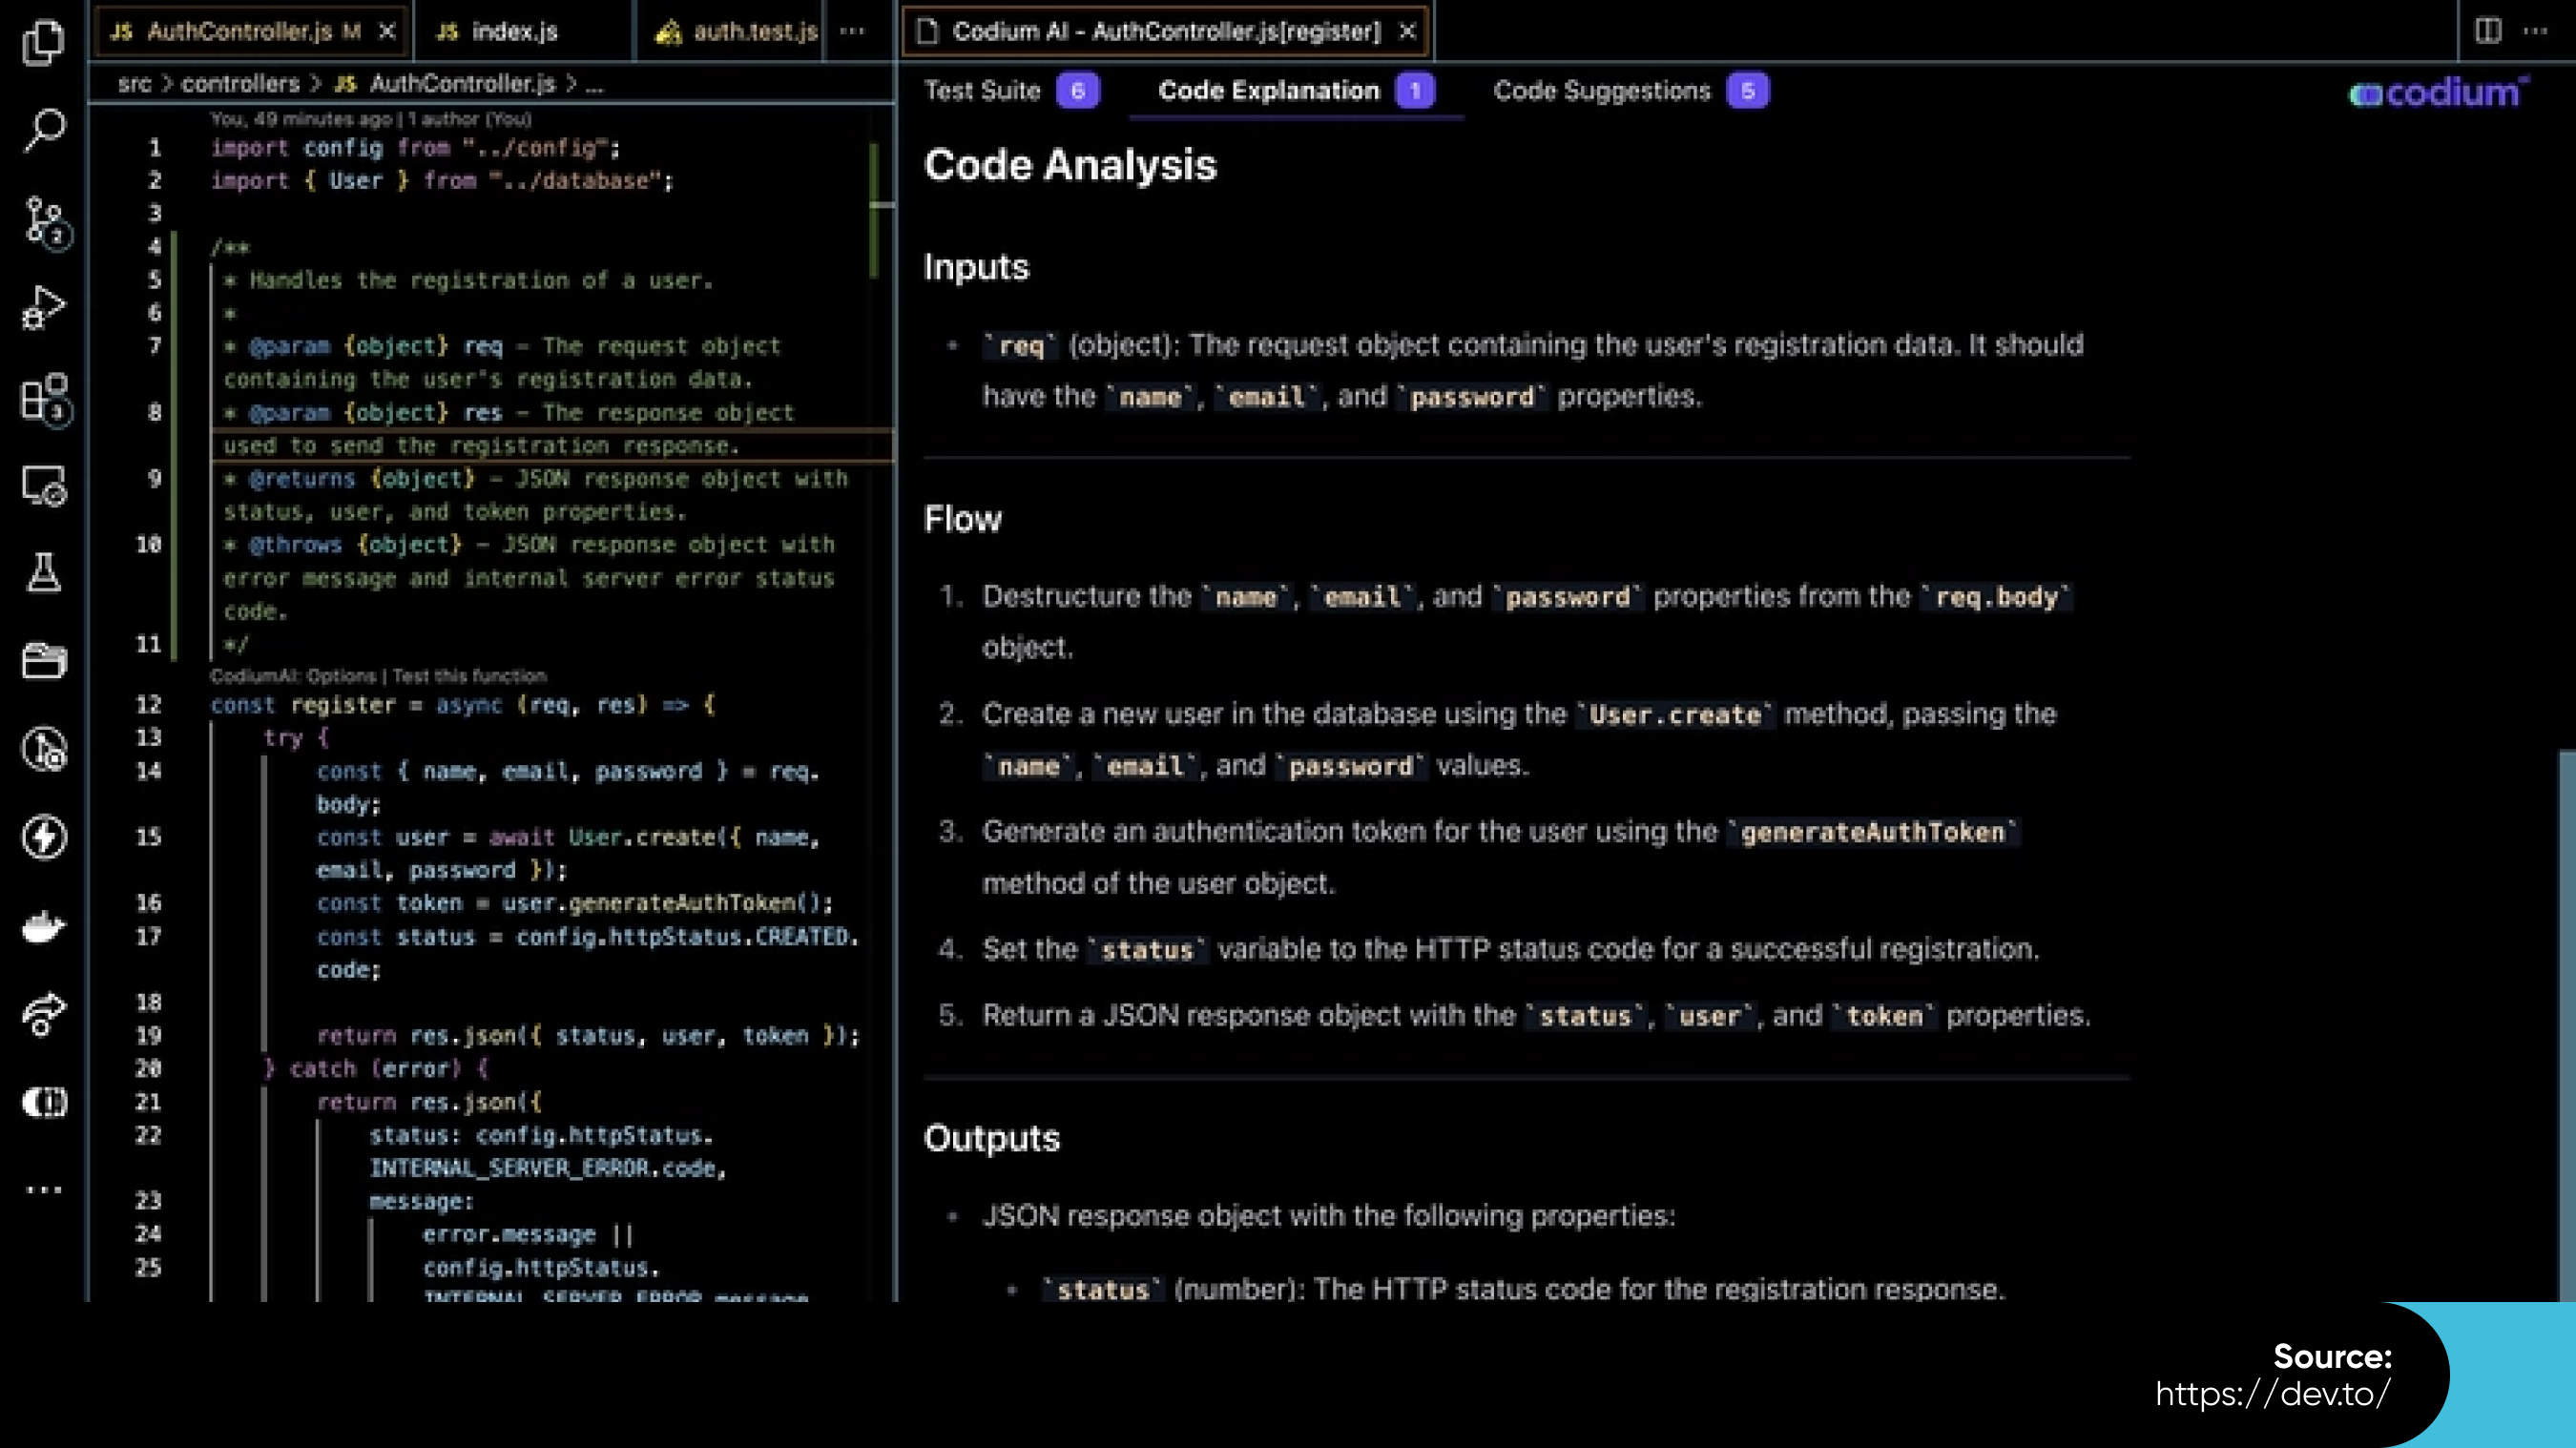
Task: Click the 'User.create' code term in Flow
Action: (x=1675, y=715)
